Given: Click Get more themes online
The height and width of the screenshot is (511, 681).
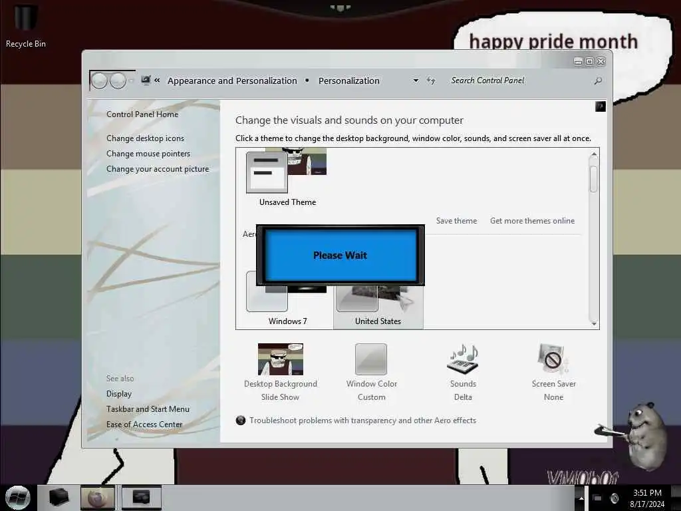Looking at the screenshot, I should click(533, 221).
